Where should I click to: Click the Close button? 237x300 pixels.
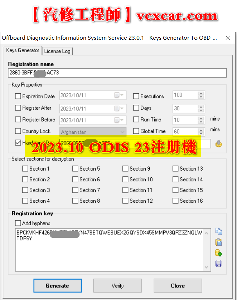[178, 285]
